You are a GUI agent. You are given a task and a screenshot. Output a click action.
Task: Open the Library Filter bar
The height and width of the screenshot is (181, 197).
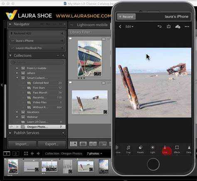click(x=81, y=32)
